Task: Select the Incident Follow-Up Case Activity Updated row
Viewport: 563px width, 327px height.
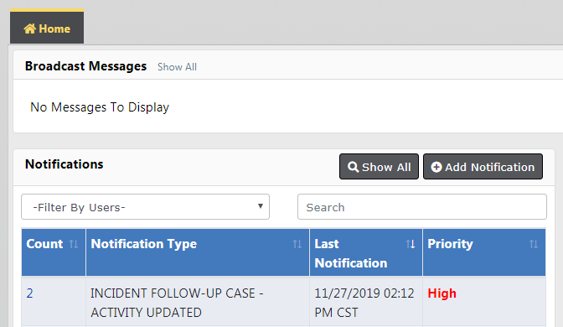Action: point(284,302)
